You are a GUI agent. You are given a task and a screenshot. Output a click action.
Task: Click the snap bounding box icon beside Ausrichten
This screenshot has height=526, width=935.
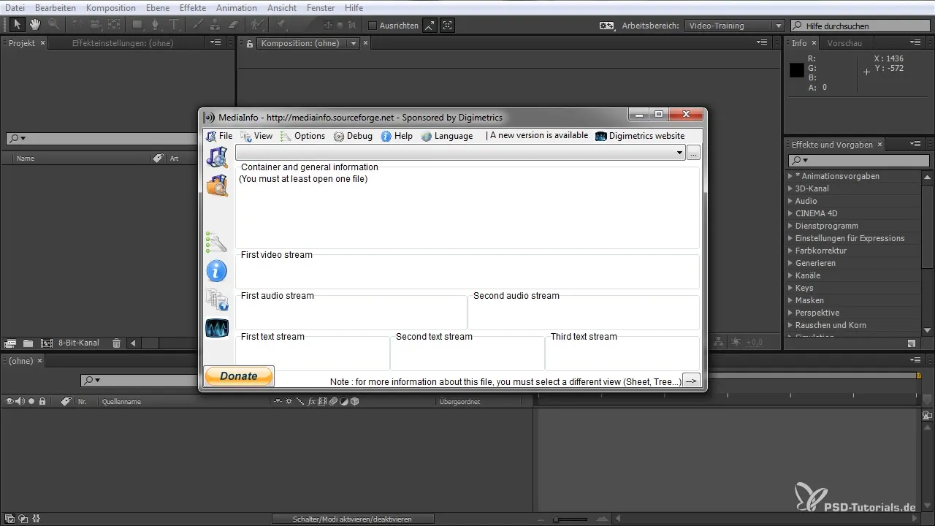(447, 25)
